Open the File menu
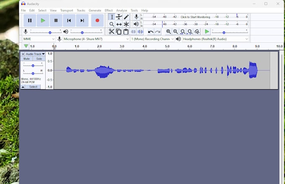Viewport: 285px width, 184px height. [23, 10]
